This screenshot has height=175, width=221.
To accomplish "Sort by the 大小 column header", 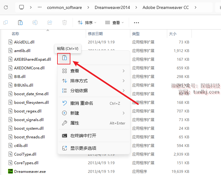I will pos(172,34).
